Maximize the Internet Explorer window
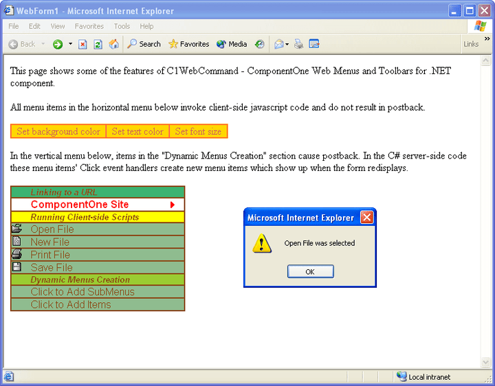The image size is (495, 386). tap(470, 11)
